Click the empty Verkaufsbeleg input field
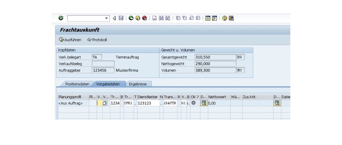 pos(103,64)
